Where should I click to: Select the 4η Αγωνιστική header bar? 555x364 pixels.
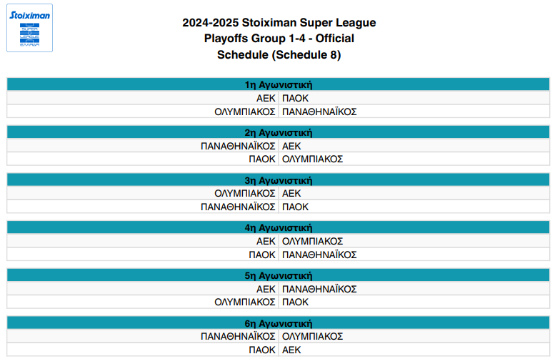pyautogui.click(x=279, y=228)
